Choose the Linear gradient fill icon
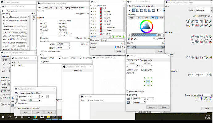 click(x=138, y=11)
